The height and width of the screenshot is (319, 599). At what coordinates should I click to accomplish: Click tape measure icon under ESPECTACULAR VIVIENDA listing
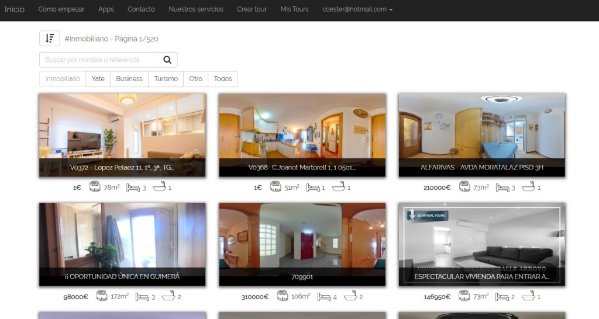point(464,296)
